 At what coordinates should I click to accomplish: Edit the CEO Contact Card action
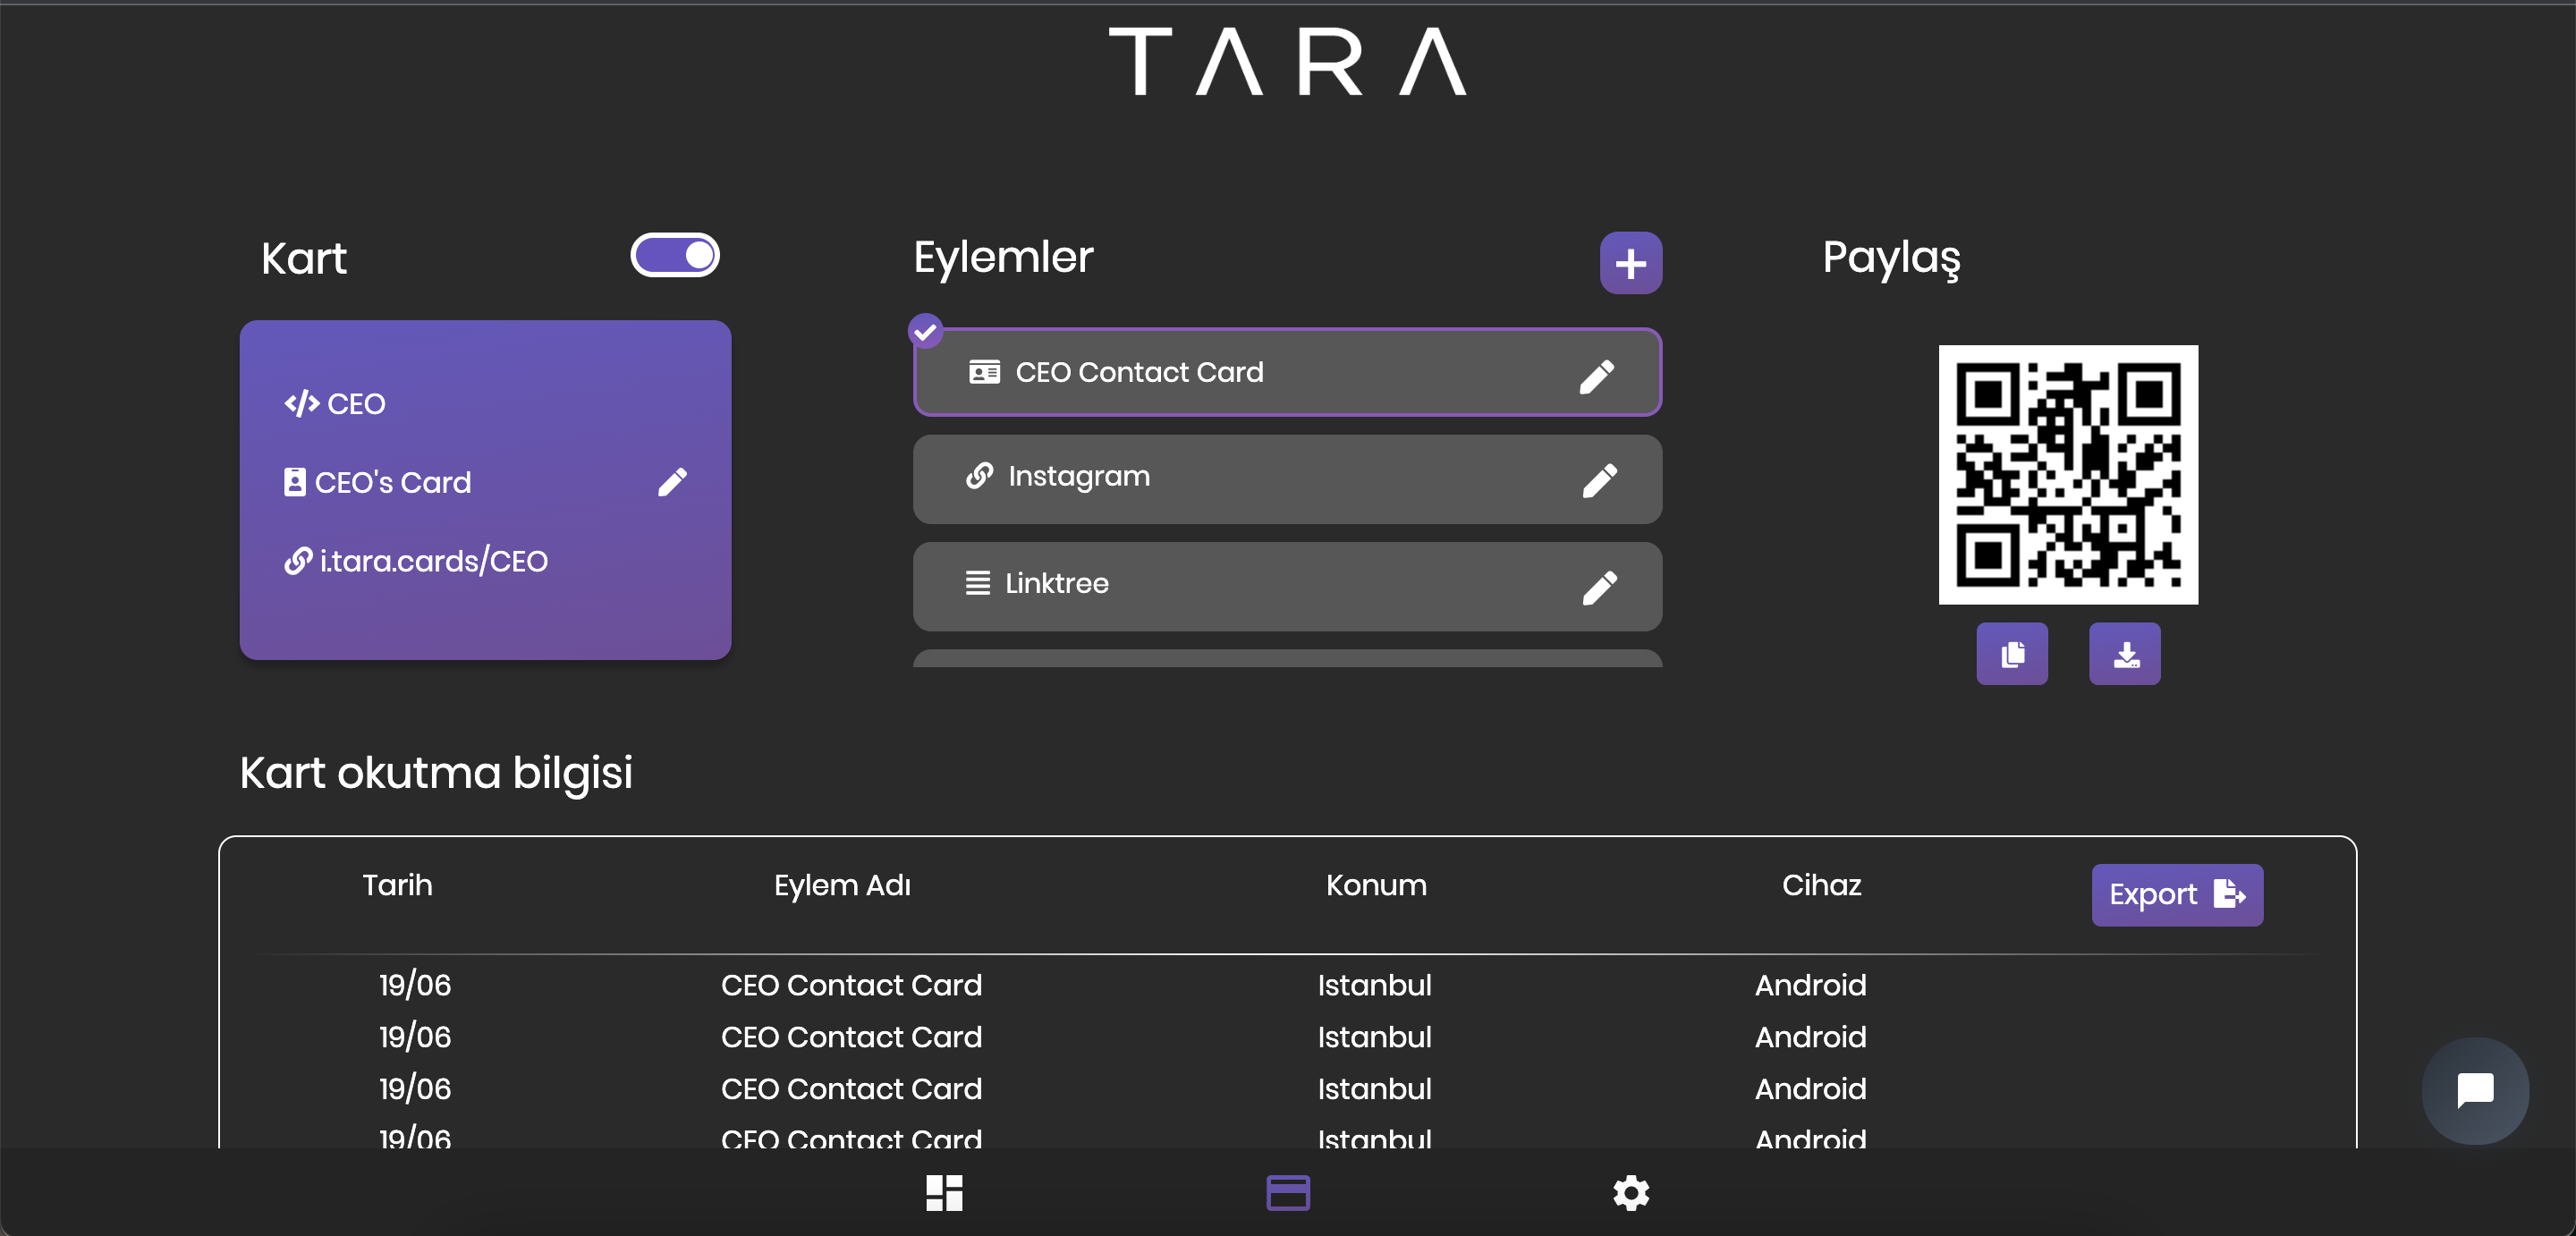pyautogui.click(x=1596, y=376)
